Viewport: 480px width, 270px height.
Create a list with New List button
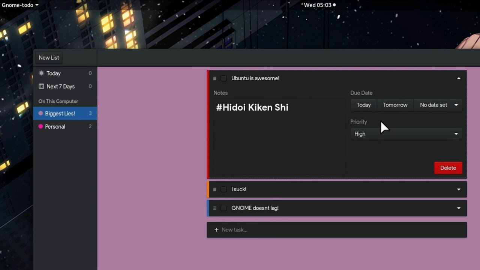click(49, 58)
